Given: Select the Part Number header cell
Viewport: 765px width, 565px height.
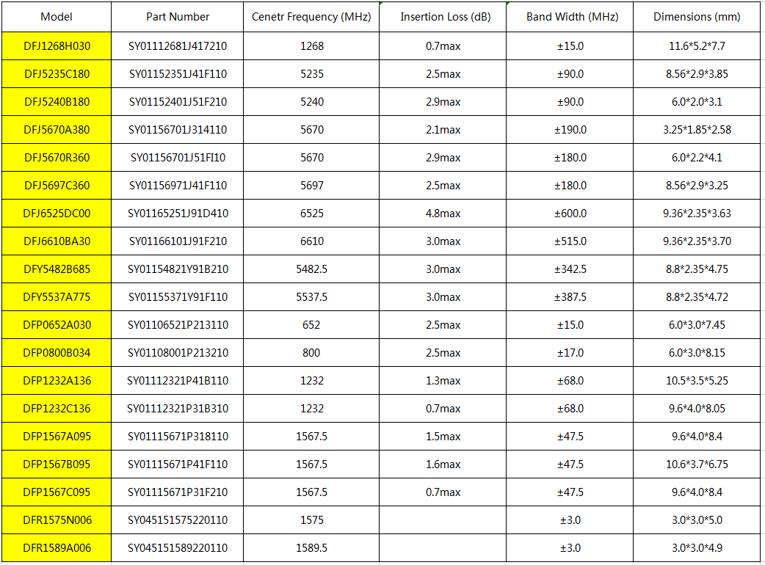Looking at the screenshot, I should point(178,17).
